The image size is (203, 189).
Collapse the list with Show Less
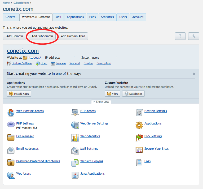click(101, 102)
